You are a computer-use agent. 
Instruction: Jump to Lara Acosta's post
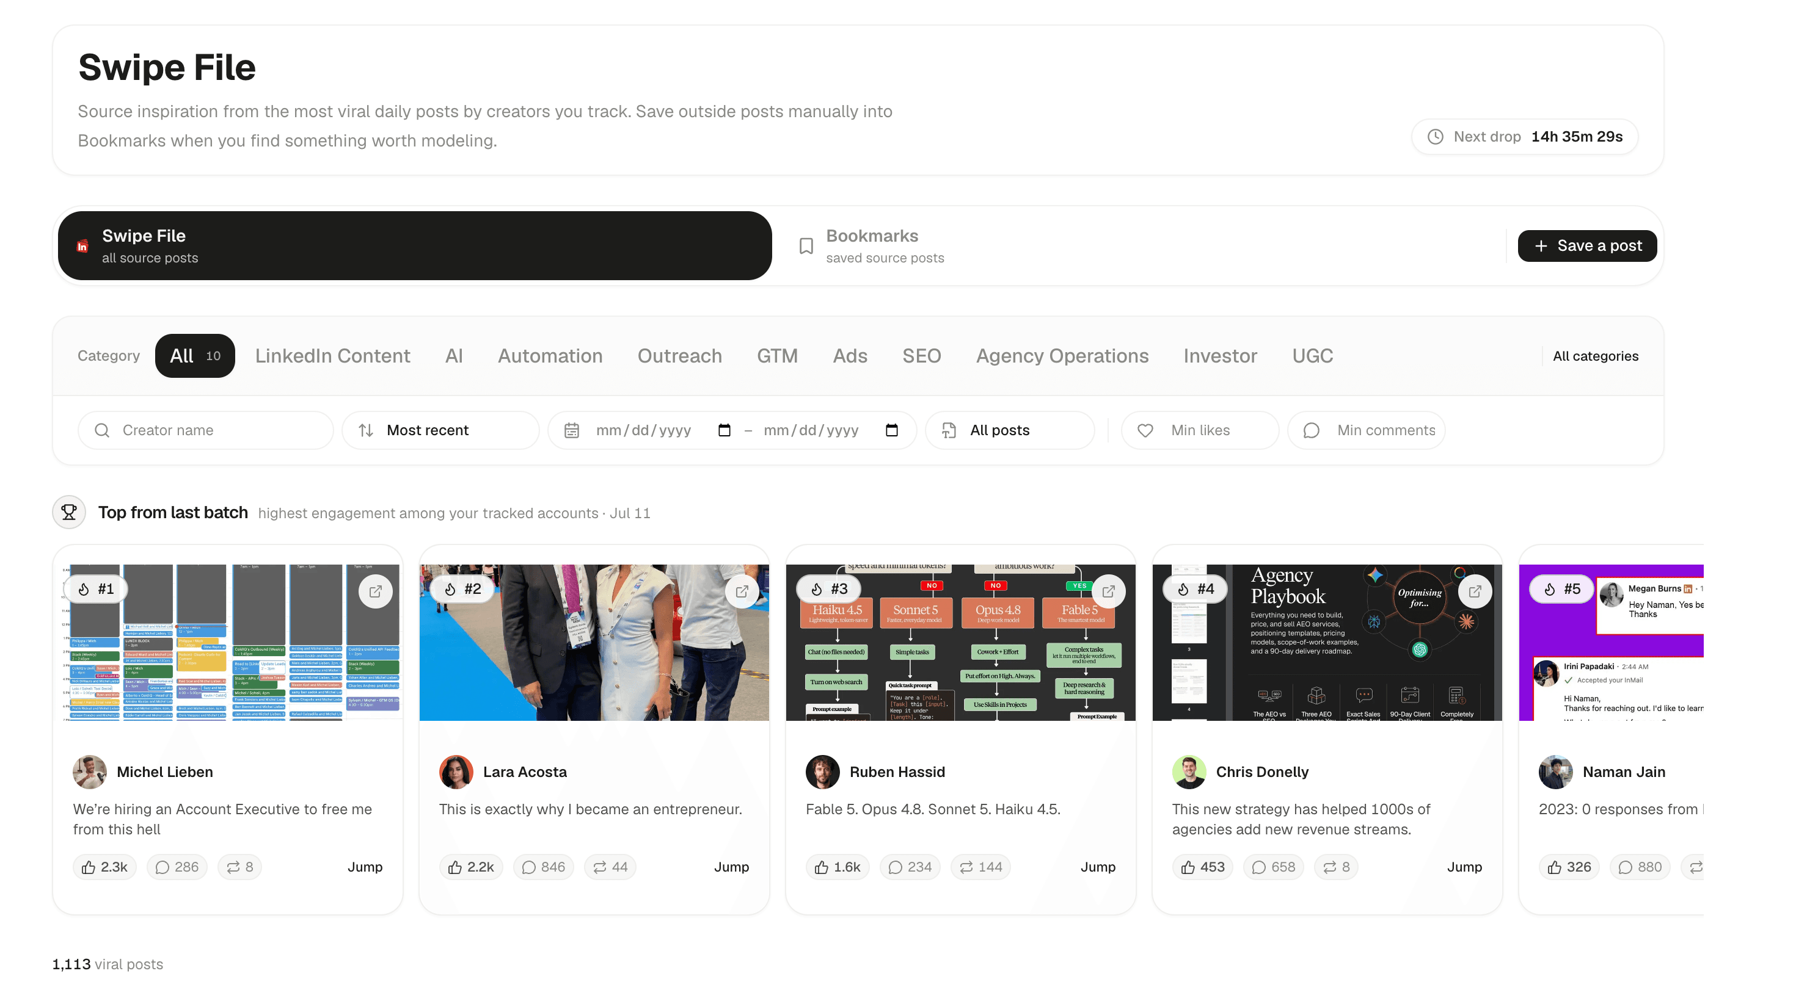pos(731,867)
